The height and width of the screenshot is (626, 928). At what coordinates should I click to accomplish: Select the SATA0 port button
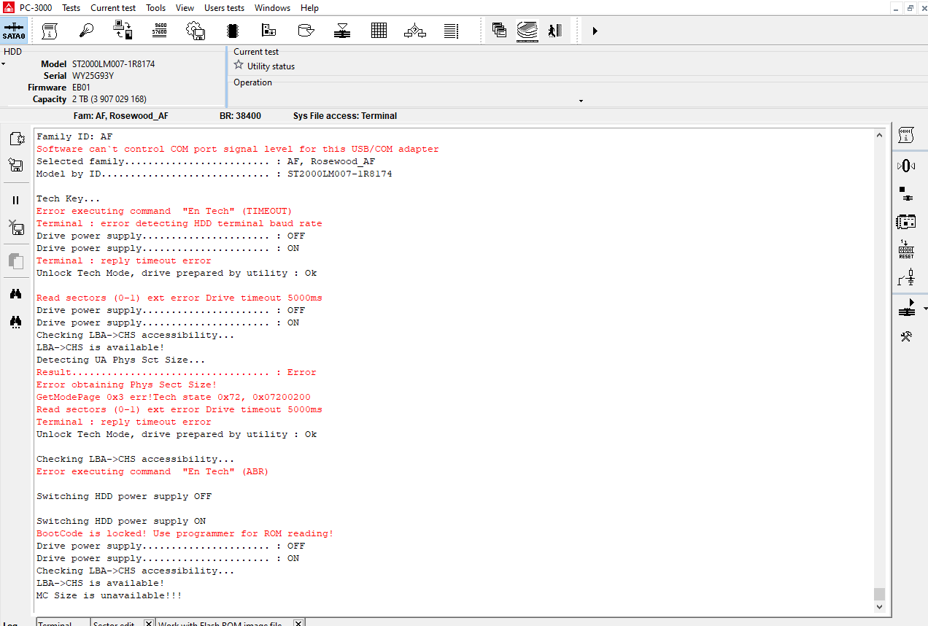[x=14, y=31]
